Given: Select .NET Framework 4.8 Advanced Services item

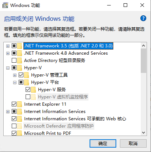Looking at the screenshot, I should [66, 53].
